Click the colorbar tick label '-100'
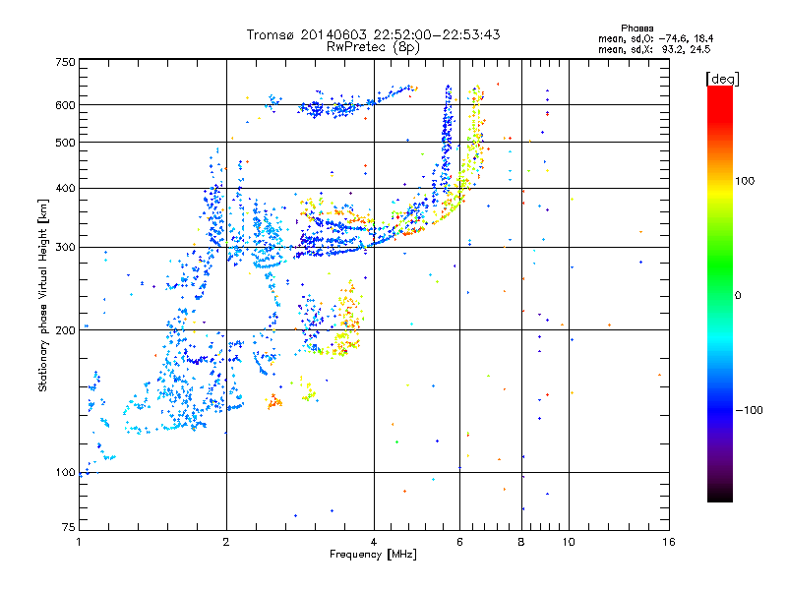 [749, 410]
